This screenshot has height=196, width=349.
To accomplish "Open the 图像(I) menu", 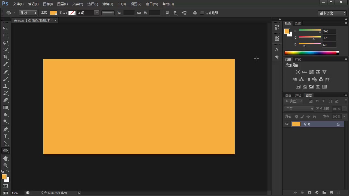I will click(x=48, y=4).
